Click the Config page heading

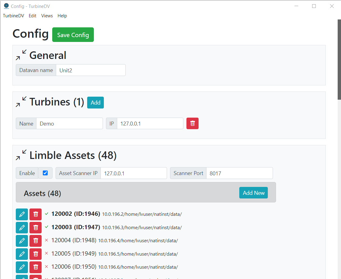click(30, 34)
